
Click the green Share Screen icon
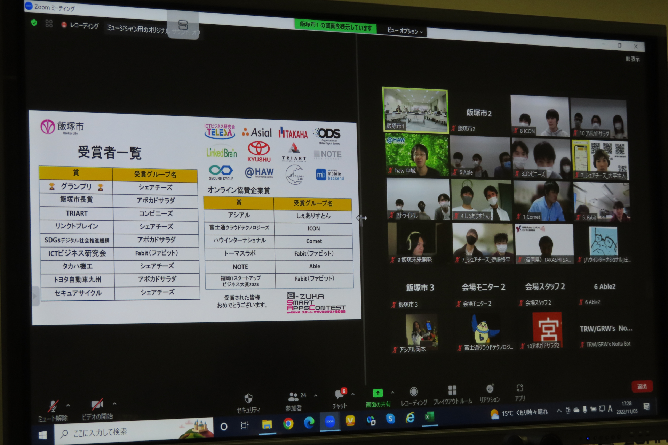pos(378,393)
